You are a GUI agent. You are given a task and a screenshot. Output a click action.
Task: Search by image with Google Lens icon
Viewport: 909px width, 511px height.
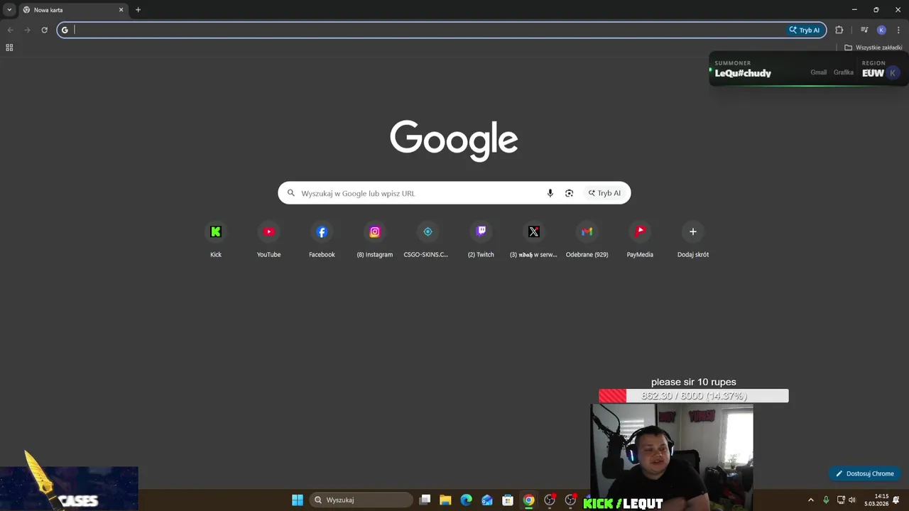point(569,193)
